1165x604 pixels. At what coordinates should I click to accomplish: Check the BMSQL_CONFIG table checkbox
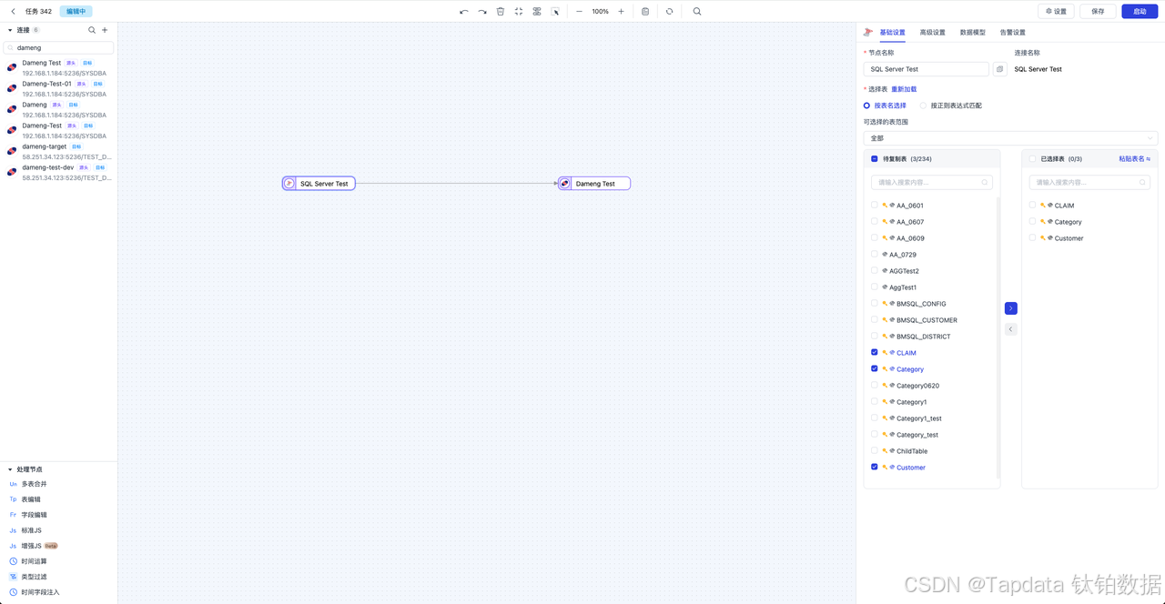pyautogui.click(x=875, y=304)
